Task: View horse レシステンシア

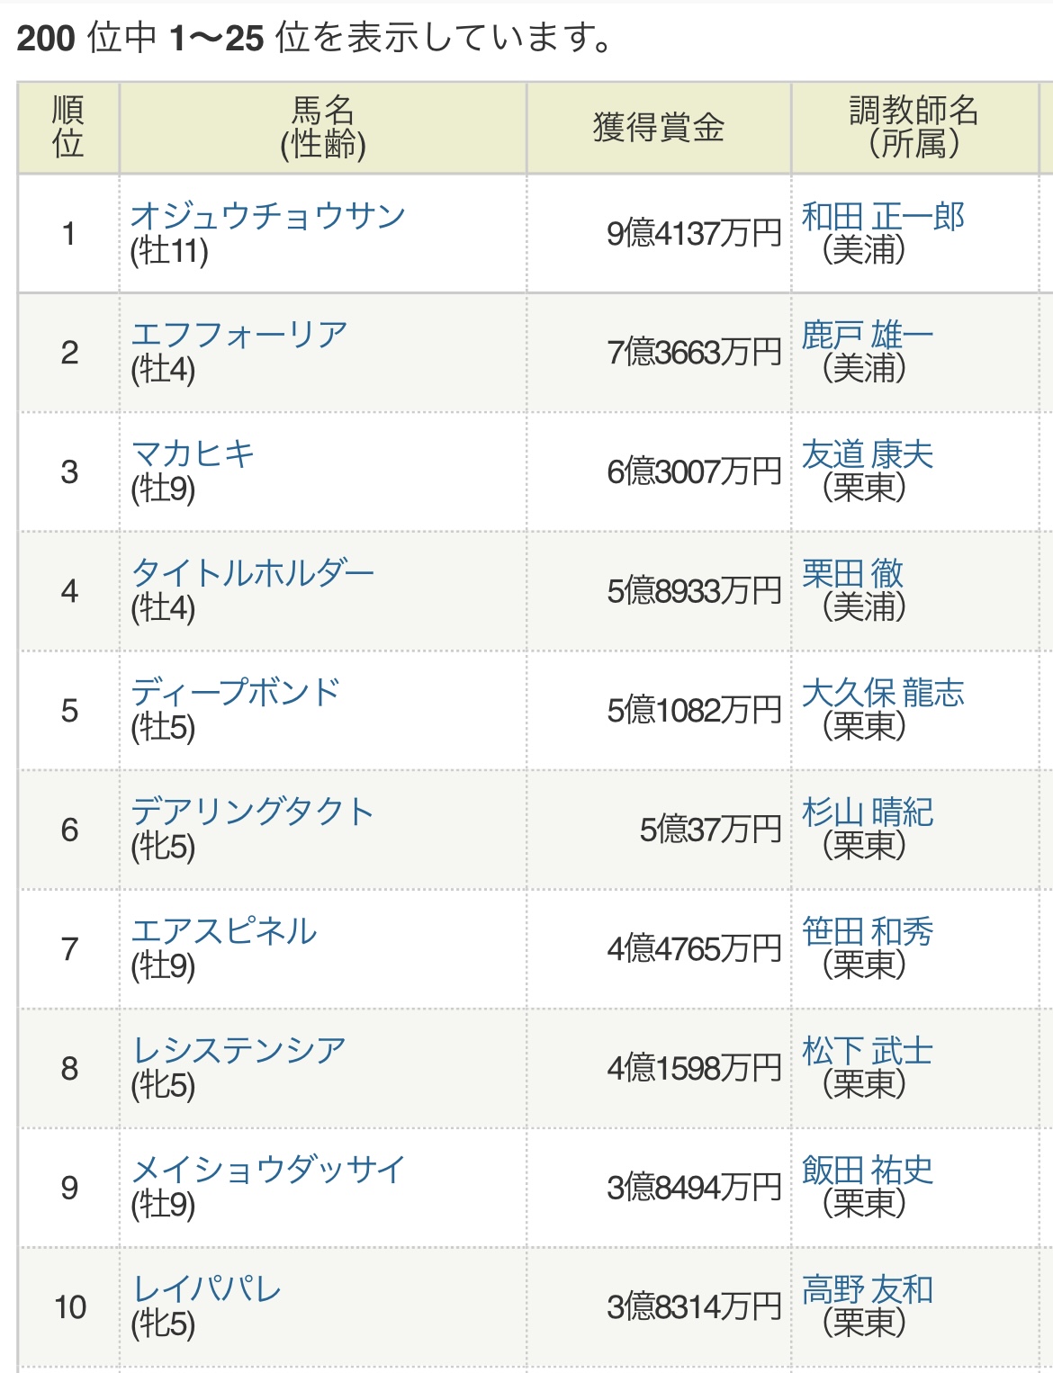Action: coord(238,1050)
